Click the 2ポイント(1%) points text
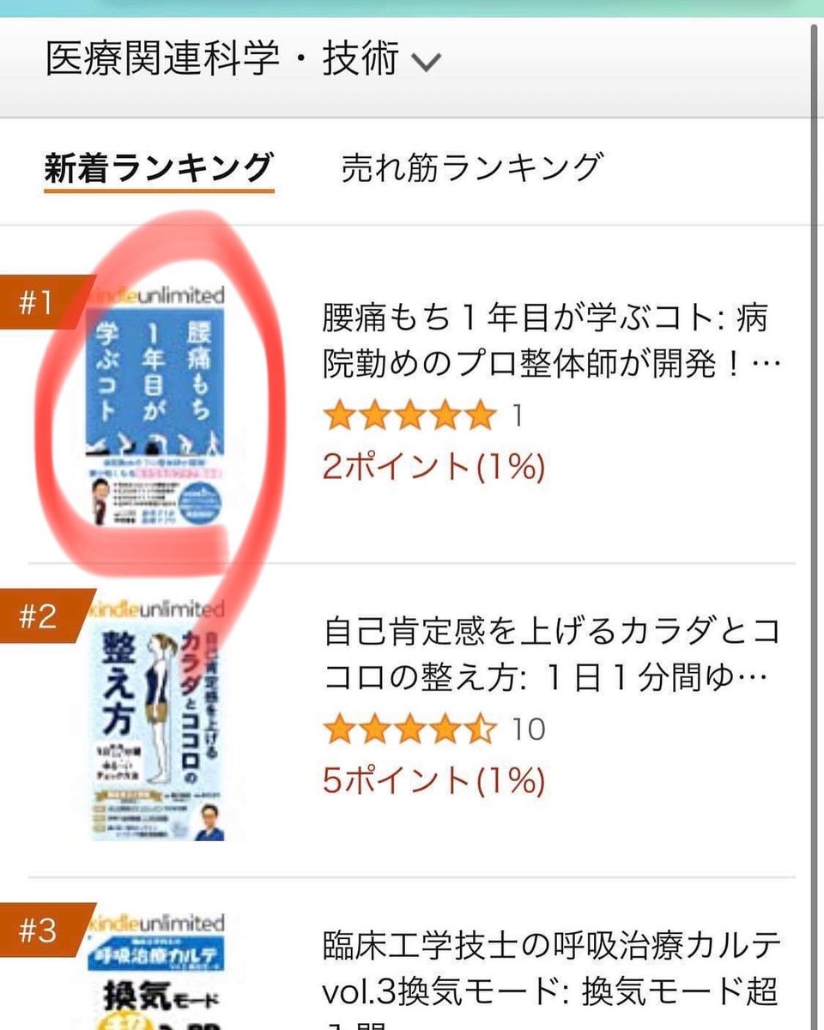This screenshot has width=824, height=1030. point(433,467)
